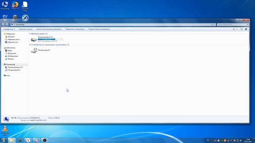Image resolution: width=255 pixels, height=143 pixels.
Task: Launch the Firefox desktop shortcut
Action: (x=15, y=5)
